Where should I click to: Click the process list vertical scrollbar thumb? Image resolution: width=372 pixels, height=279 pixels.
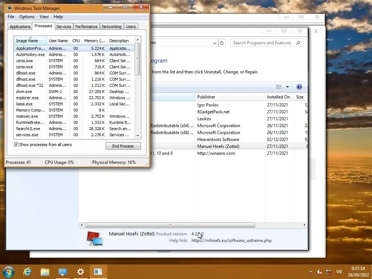(138, 59)
